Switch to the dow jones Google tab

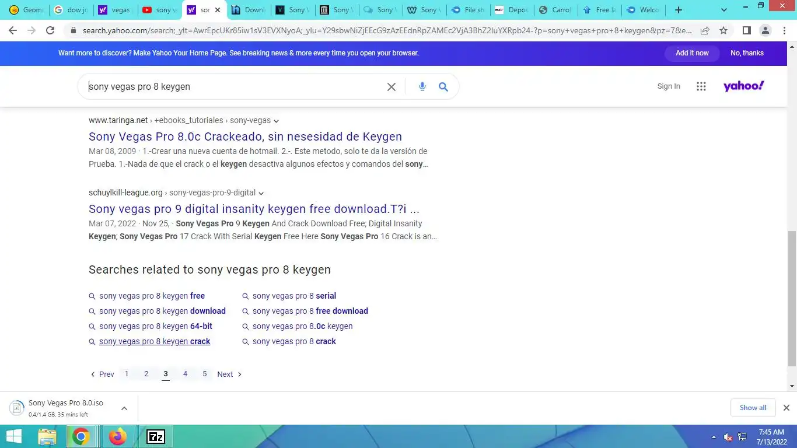[71, 10]
